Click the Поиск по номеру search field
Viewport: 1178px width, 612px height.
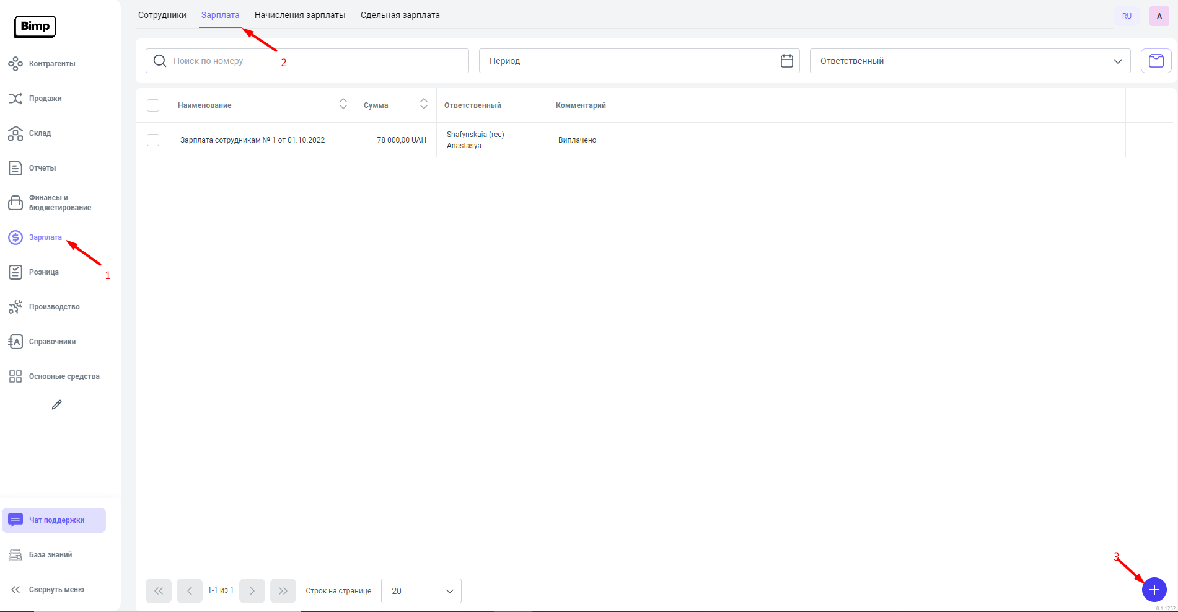(316, 61)
